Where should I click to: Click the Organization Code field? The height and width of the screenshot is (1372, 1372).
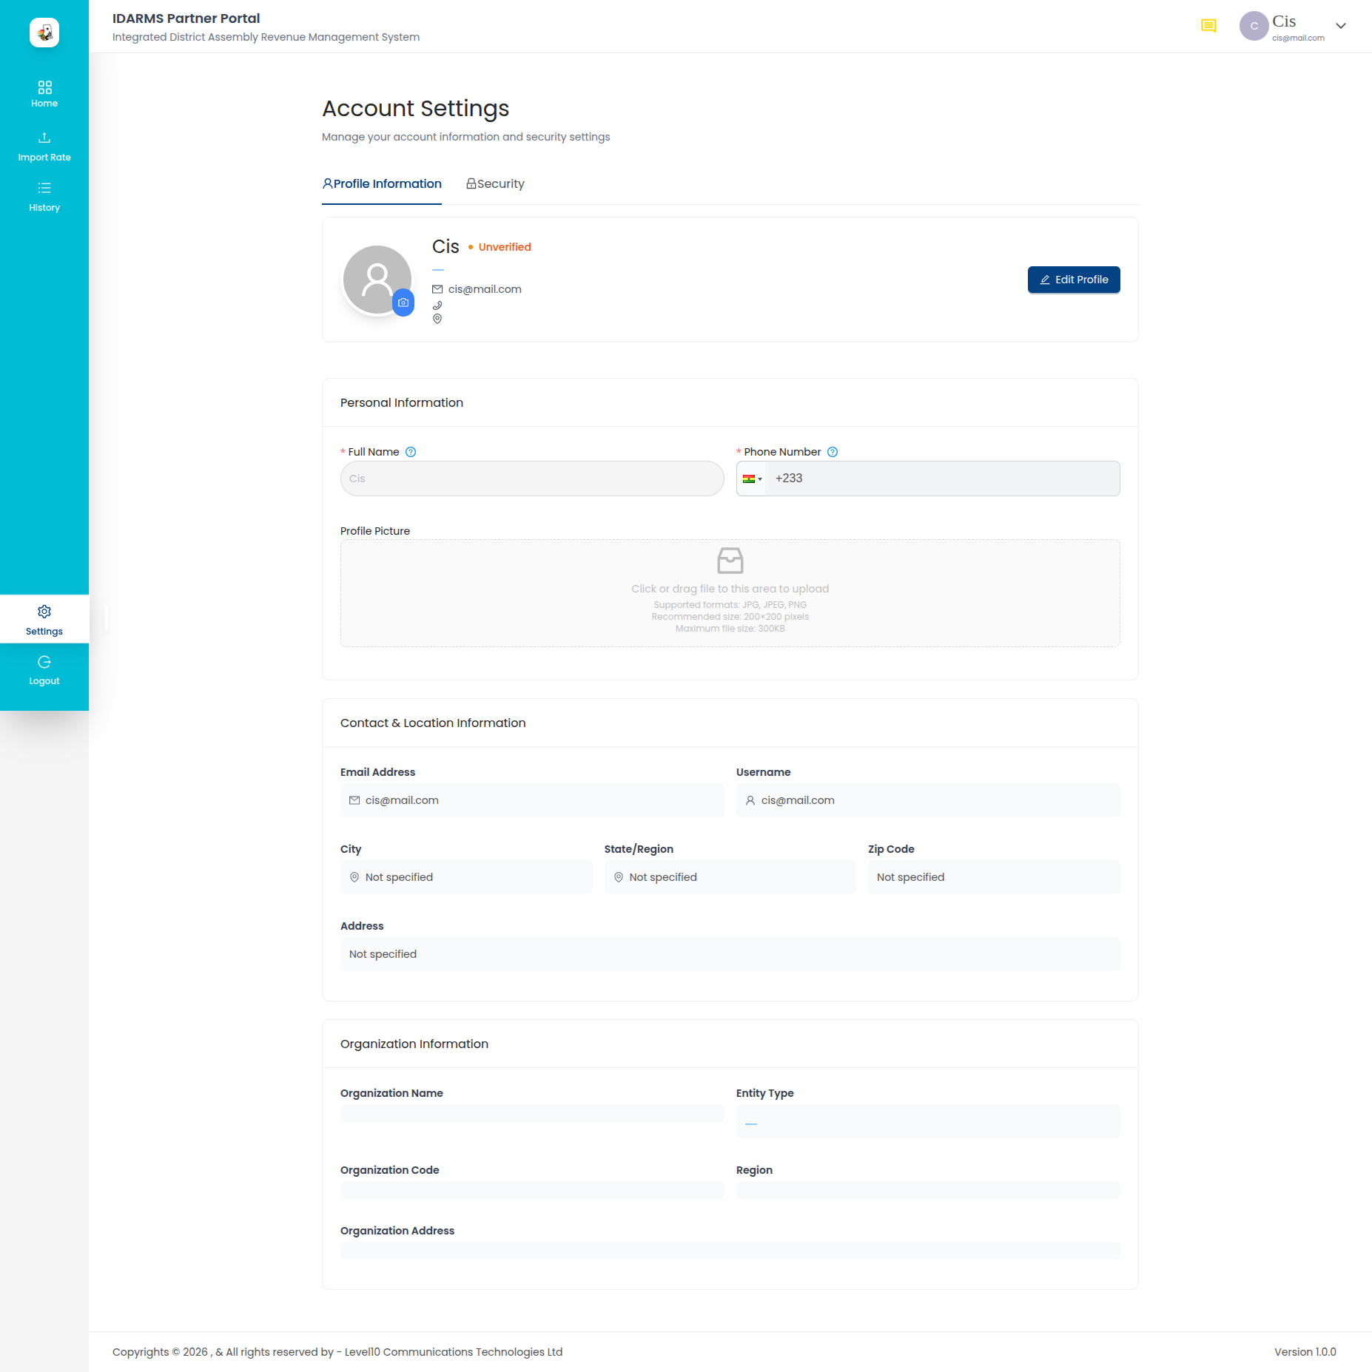pos(532,1190)
